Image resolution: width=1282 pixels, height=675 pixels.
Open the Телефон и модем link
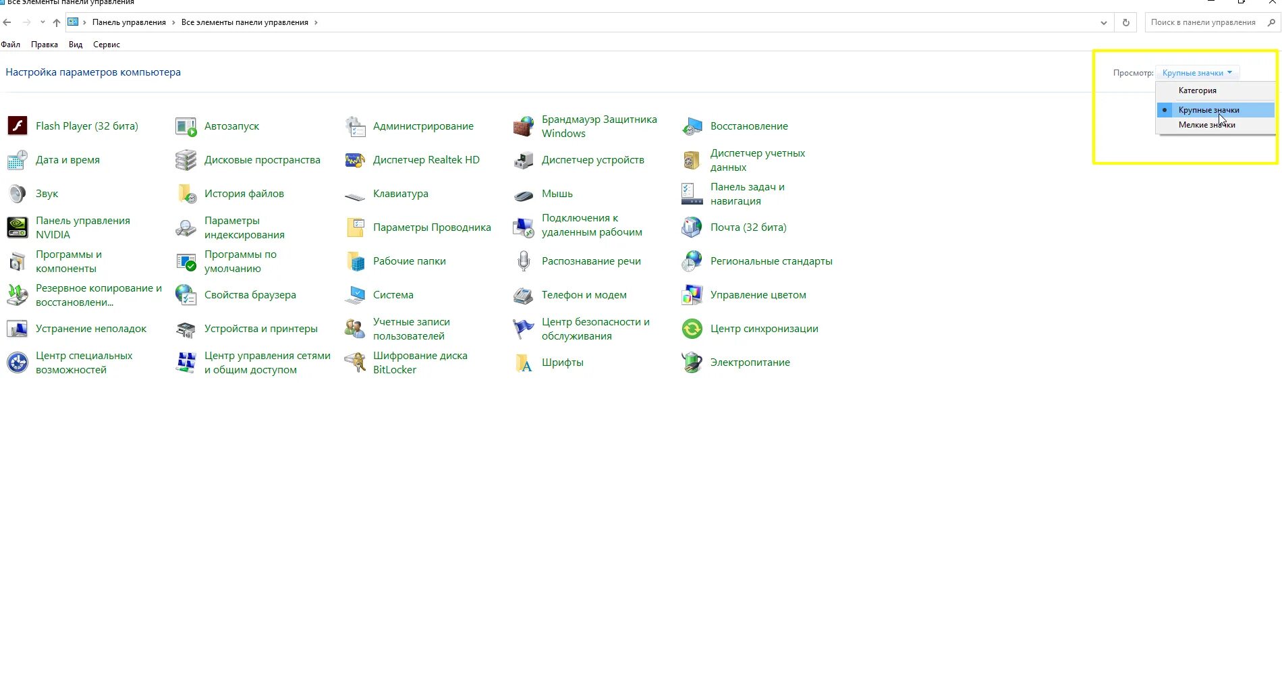(584, 295)
